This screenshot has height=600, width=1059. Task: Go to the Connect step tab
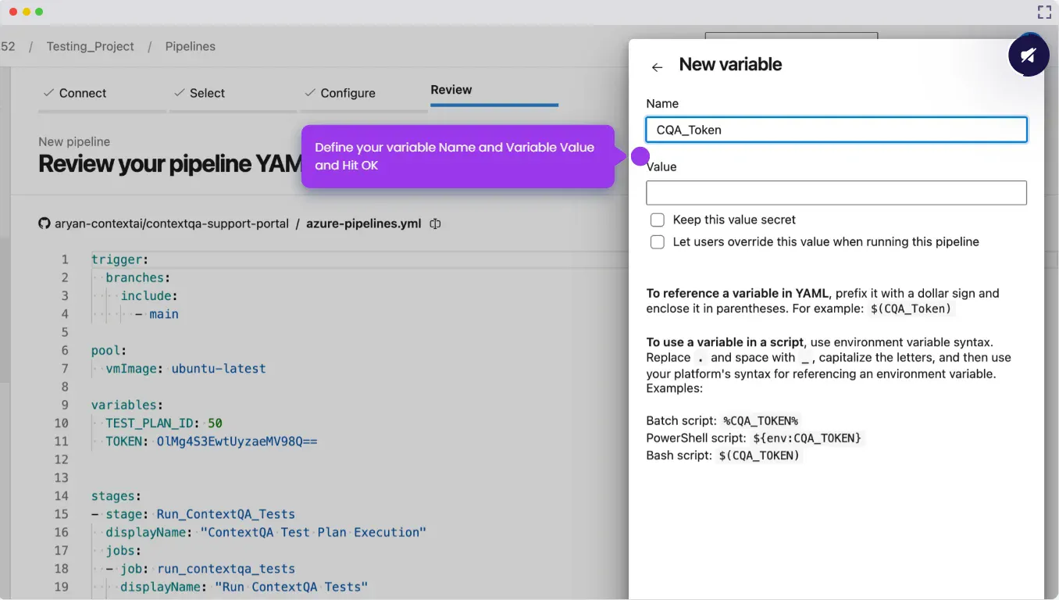[74, 93]
